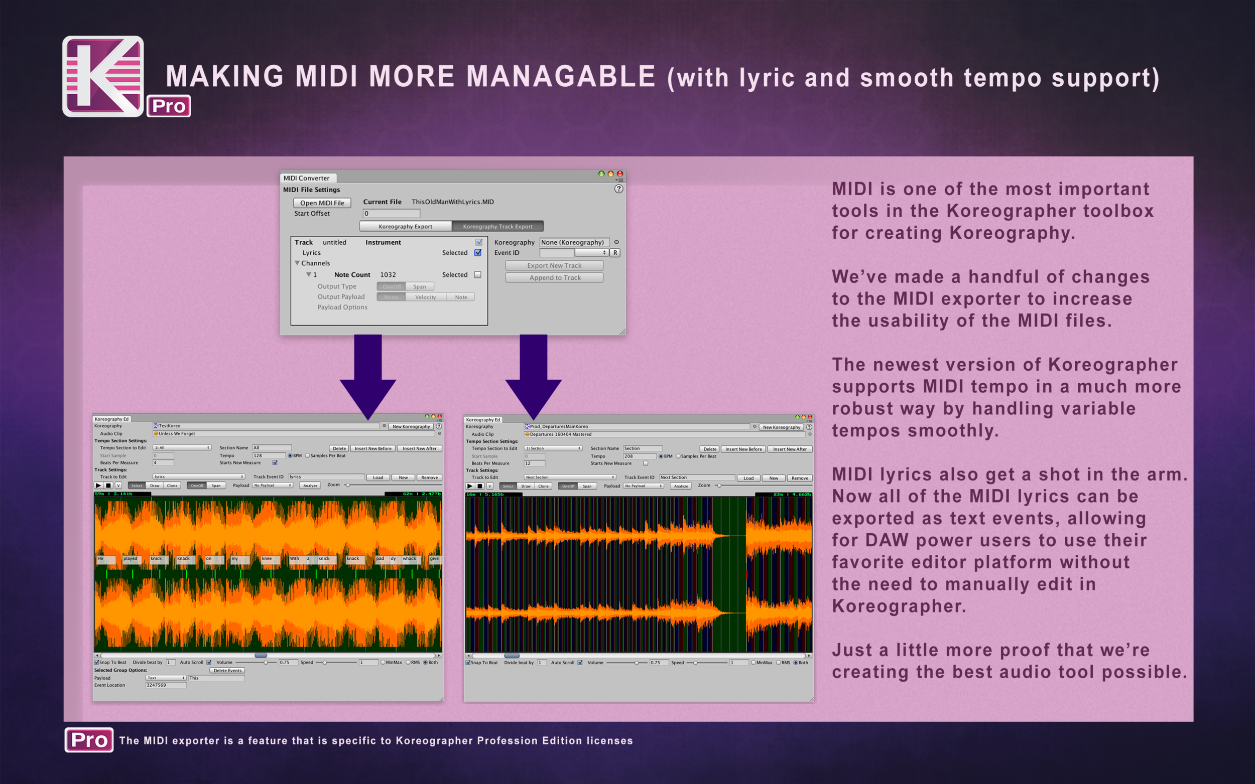Adjust Volume slider in TestKoreo editor
The width and height of the screenshot is (1255, 784).
(256, 662)
